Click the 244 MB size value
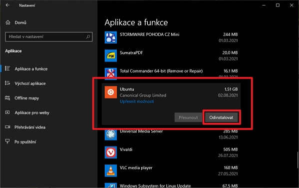The width and height of the screenshot is (299, 188). pos(230,34)
